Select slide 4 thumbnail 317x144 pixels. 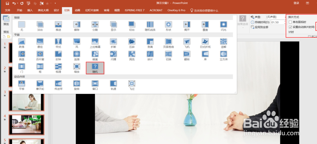[26, 125]
